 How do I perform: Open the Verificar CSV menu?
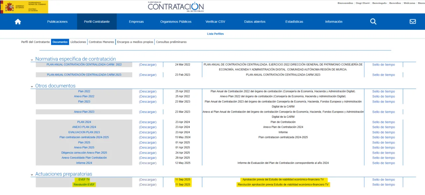215,22
